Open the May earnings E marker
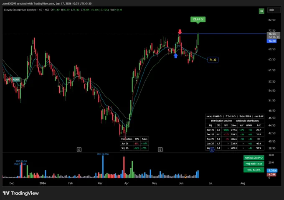Image resolution: width=284 pixels, height=200 pixels. (160, 149)
